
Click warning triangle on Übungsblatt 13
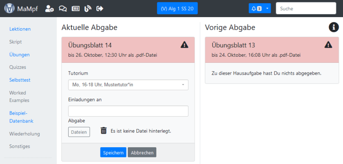click(328, 45)
